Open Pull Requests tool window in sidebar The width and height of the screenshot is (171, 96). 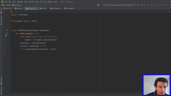(x=1, y=20)
